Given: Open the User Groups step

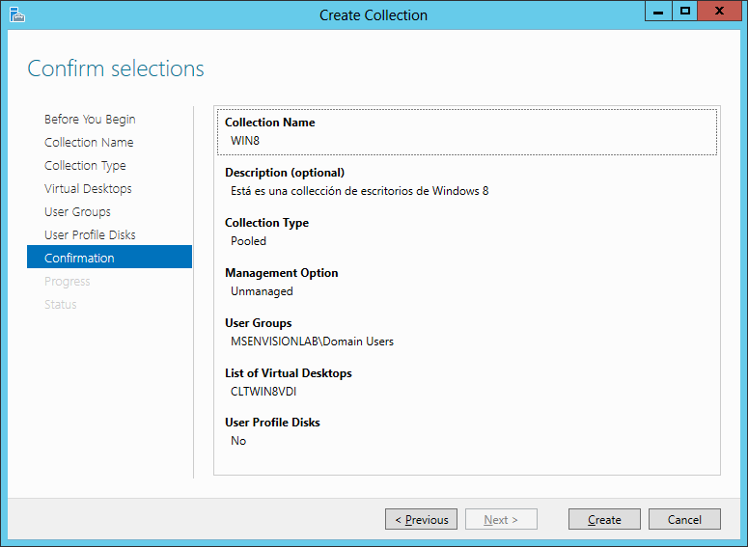Looking at the screenshot, I should [x=77, y=211].
